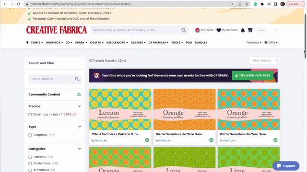This screenshot has width=307, height=172.
Task: Check the AI Patterns category checkbox
Action: click(30, 170)
